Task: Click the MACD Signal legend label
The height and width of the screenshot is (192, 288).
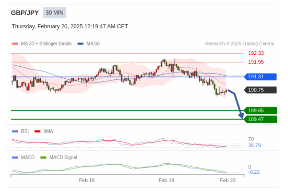Action: pyautogui.click(x=63, y=157)
